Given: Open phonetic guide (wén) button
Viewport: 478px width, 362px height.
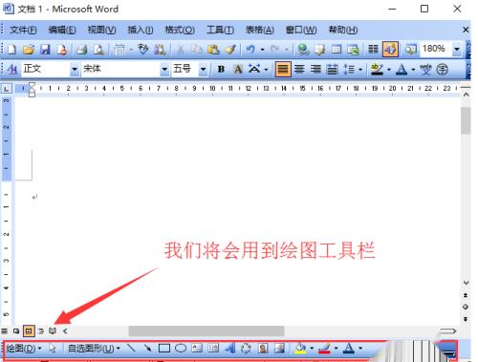Looking at the screenshot, I should click(425, 69).
